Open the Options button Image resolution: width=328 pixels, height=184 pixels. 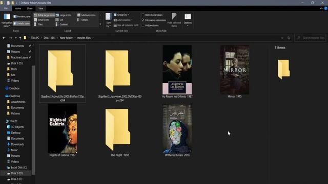(188, 20)
